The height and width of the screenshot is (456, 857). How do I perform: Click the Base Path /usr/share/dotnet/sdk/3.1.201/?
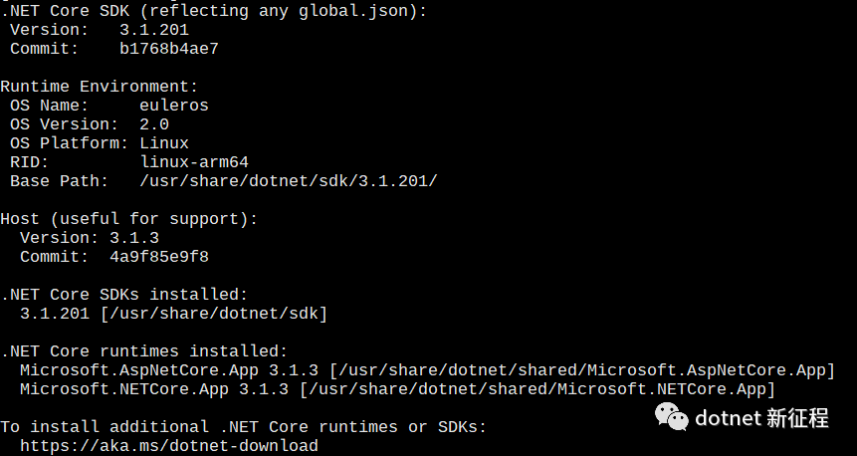(x=288, y=181)
